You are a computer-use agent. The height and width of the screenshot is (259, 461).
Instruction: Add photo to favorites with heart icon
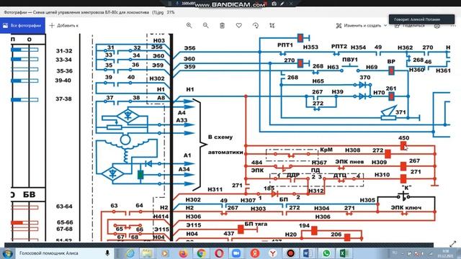point(238,26)
